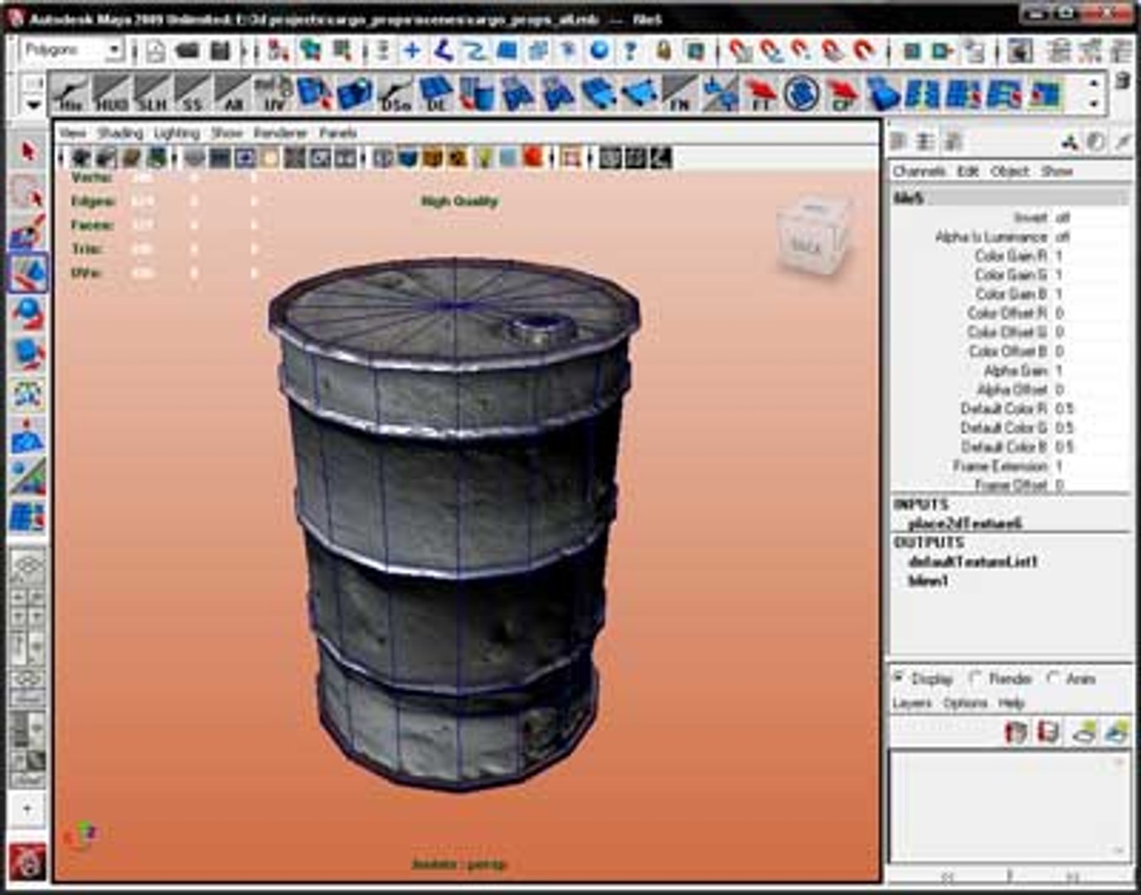Open the Options menu in layer editor
This screenshot has height=895, width=1141.
click(x=965, y=704)
